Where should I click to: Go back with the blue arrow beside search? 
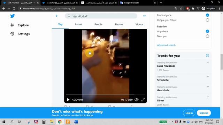click(x=57, y=16)
